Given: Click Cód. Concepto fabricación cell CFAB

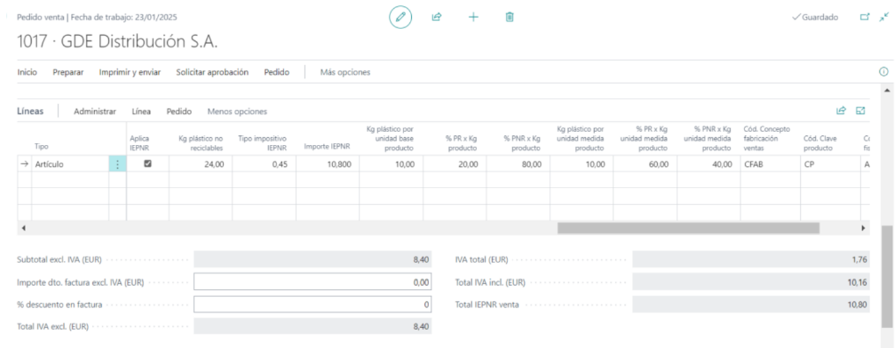Looking at the screenshot, I should tap(770, 164).
